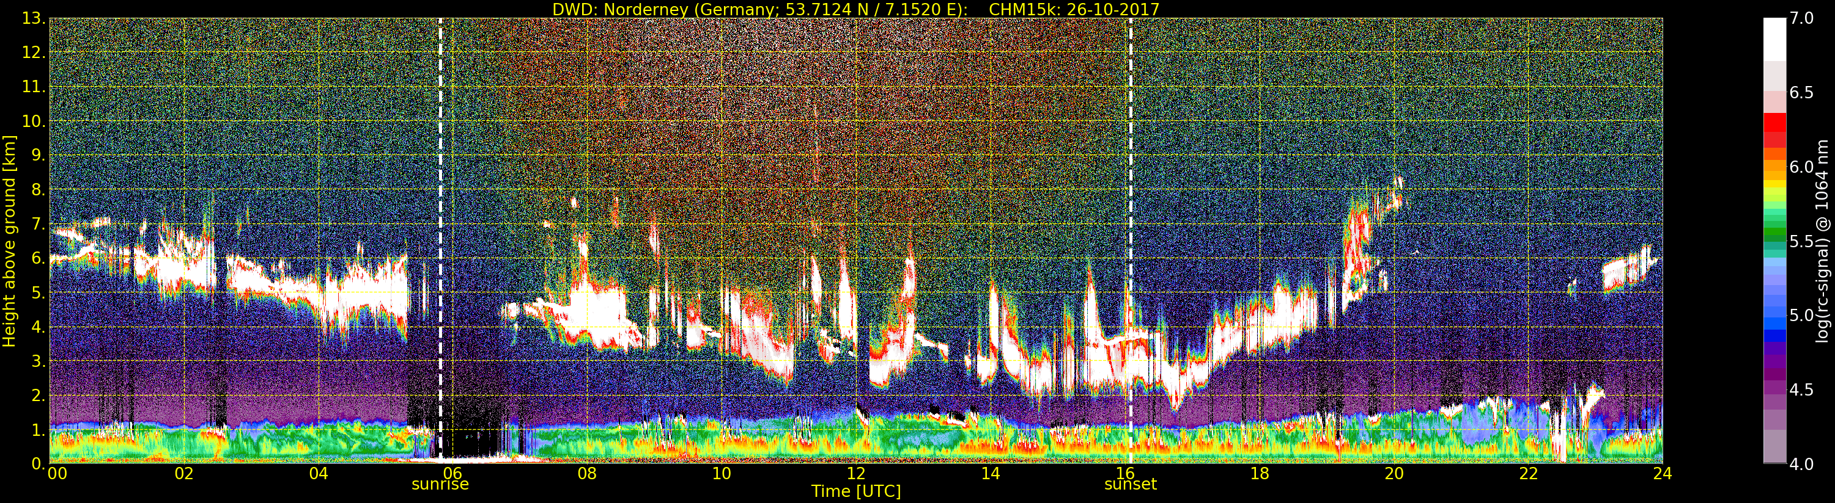The width and height of the screenshot is (1835, 503).
Task: Click the time tick label '24'
Action: [x=1662, y=474]
